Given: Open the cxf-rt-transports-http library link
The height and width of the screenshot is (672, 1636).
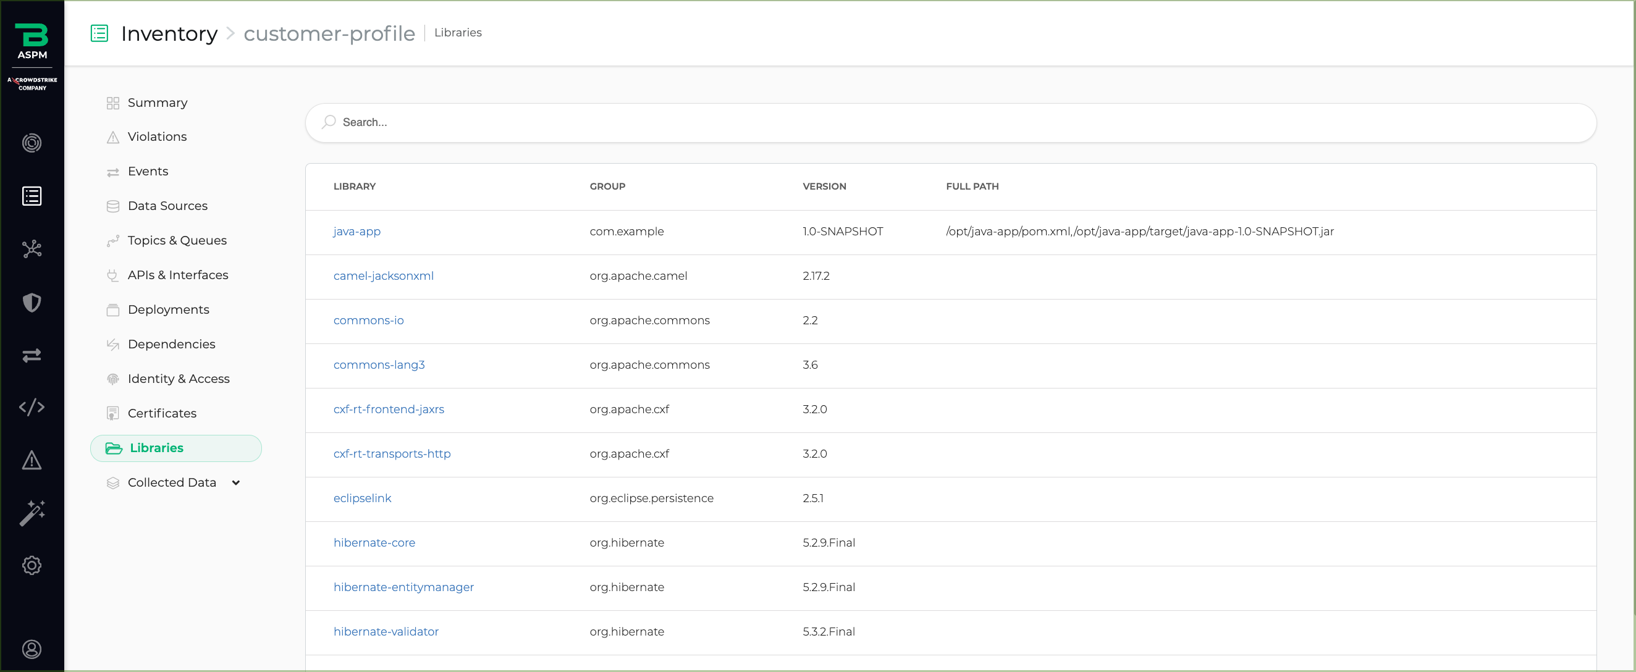Looking at the screenshot, I should click(x=392, y=454).
